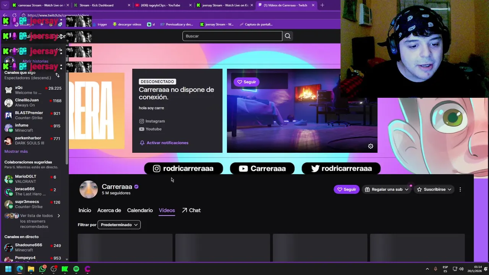Click the search magnifier button
The height and width of the screenshot is (275, 489).
288,36
